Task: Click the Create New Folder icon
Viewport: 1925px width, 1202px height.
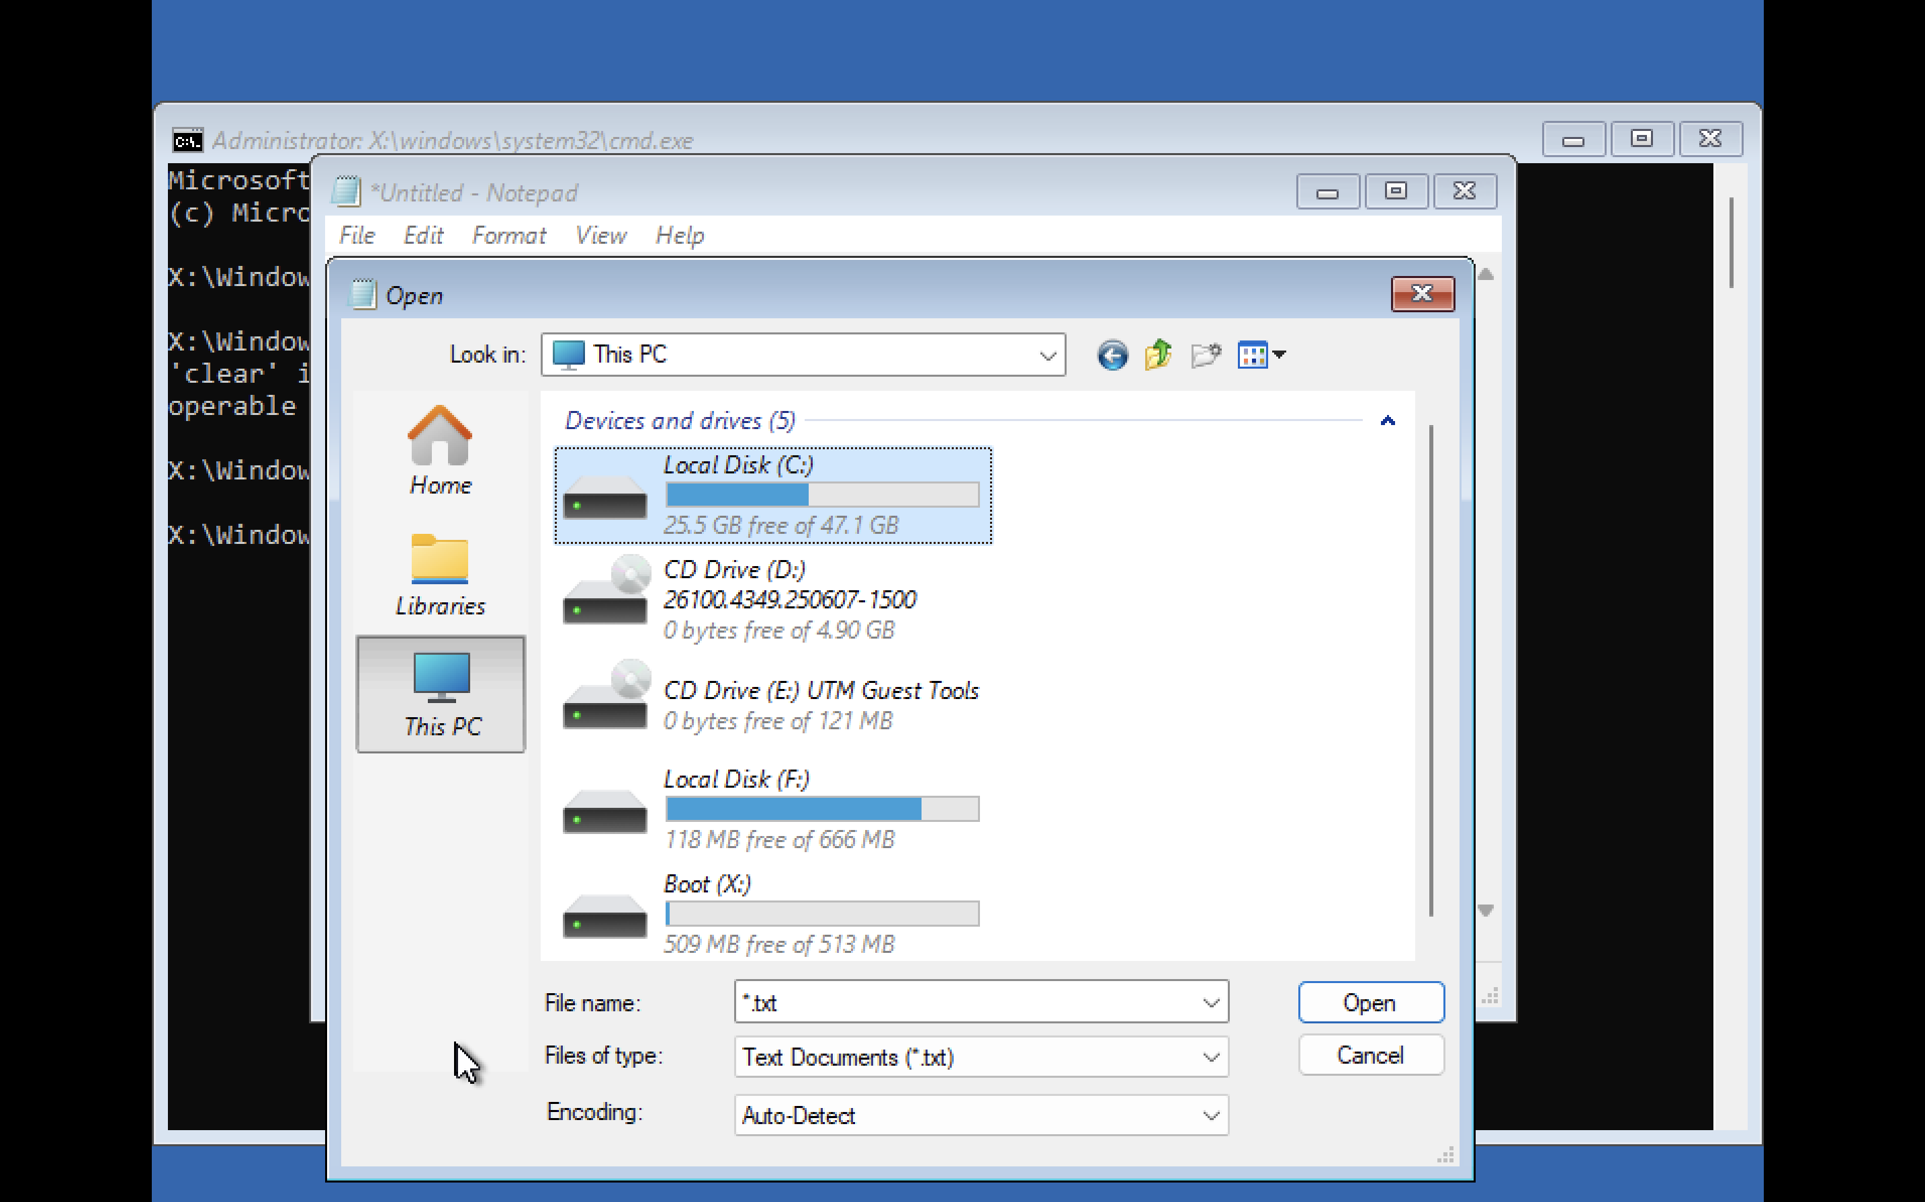Action: click(1206, 355)
